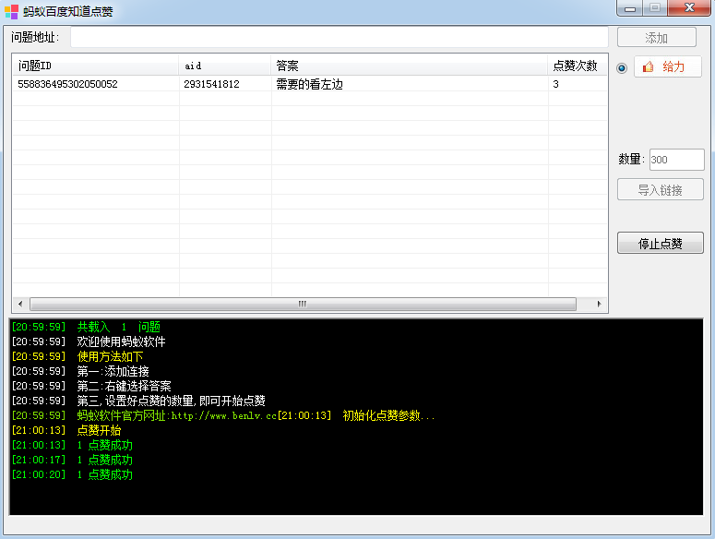This screenshot has height=539, width=715.
Task: Click the table's right scroll arrow
Action: click(599, 304)
